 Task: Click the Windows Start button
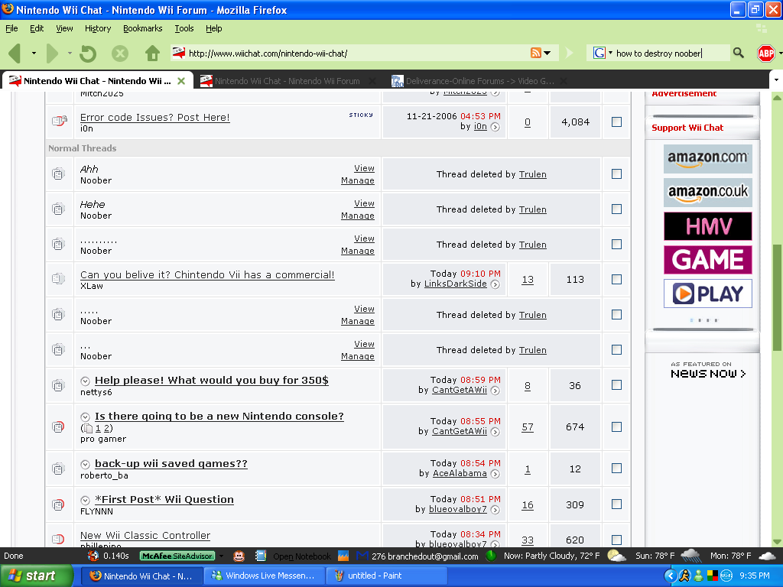click(37, 576)
